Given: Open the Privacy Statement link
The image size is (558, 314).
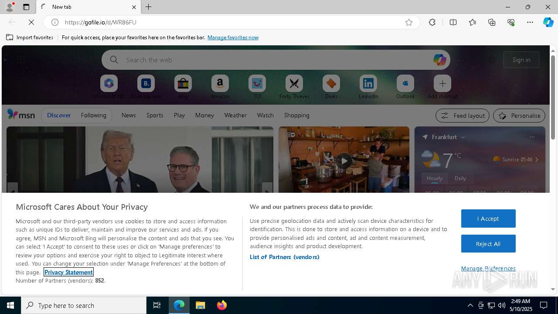Looking at the screenshot, I should pos(68,272).
